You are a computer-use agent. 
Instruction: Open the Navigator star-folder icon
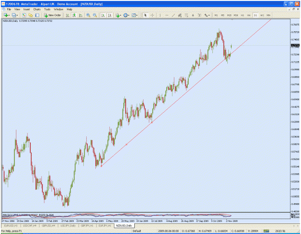(x=30, y=15)
